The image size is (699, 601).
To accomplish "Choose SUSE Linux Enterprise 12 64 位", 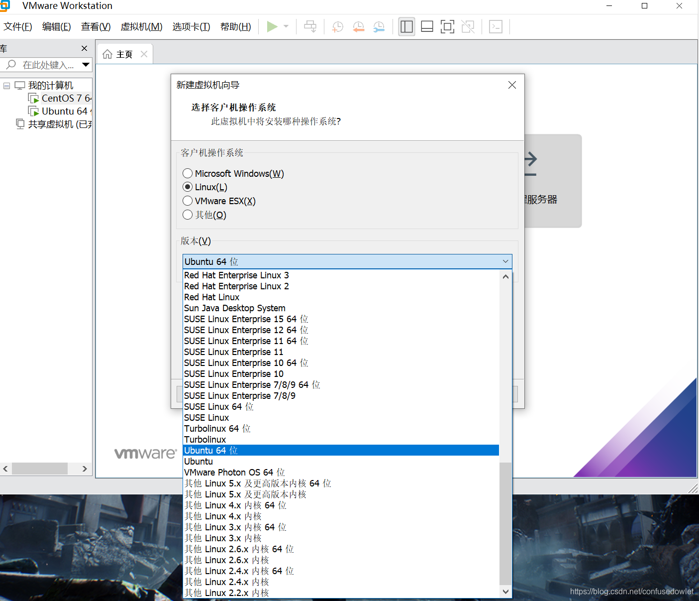I will click(341, 330).
